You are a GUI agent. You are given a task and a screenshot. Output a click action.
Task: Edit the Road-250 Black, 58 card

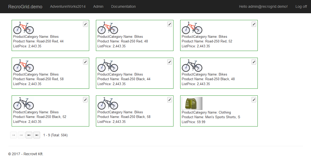170,100
